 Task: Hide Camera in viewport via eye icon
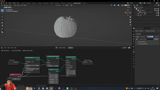[x=157, y=14]
